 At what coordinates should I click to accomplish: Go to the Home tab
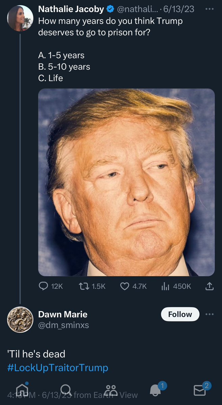tap(22, 390)
